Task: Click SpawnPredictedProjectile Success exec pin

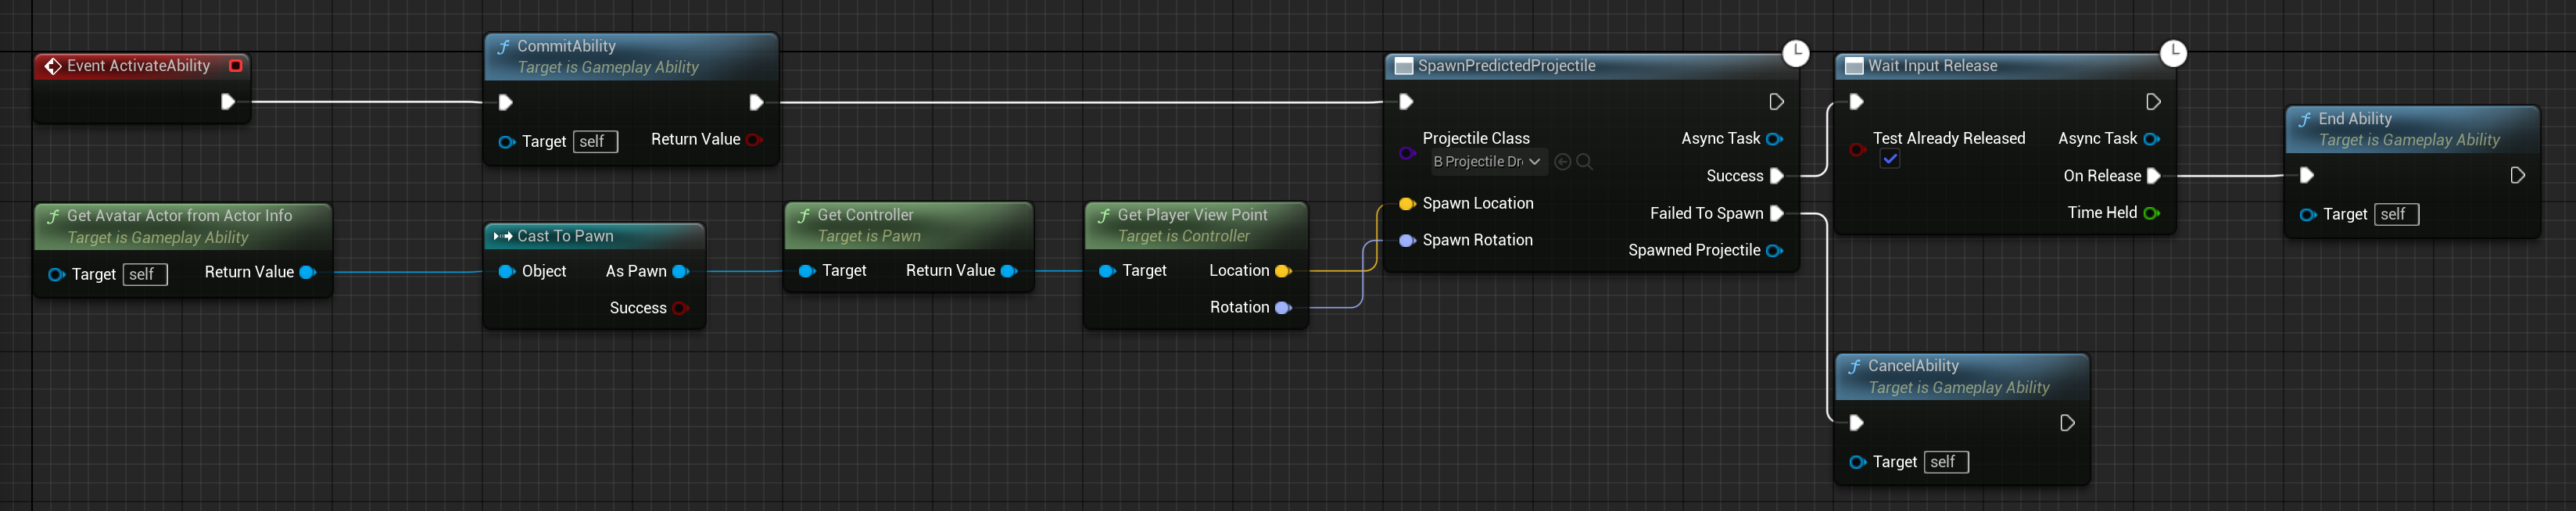Action: click(1777, 176)
